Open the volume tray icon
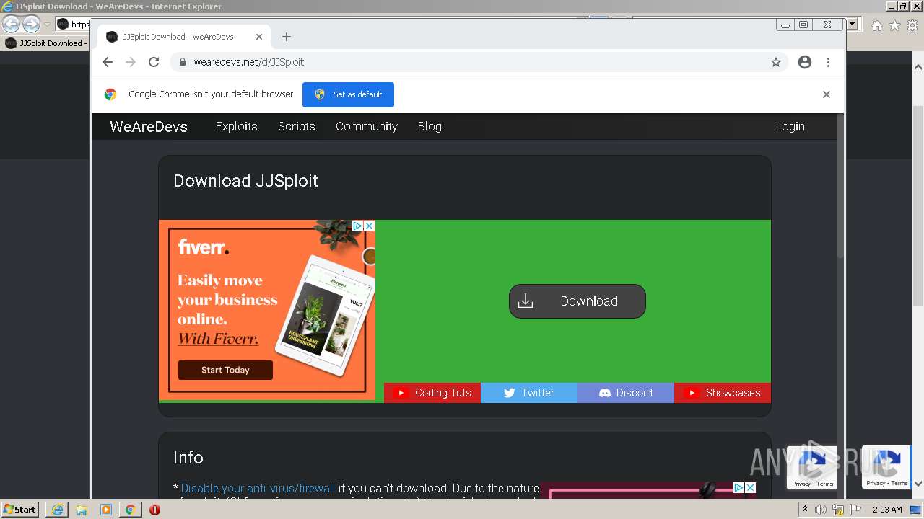Image resolution: width=924 pixels, height=519 pixels. pos(821,510)
